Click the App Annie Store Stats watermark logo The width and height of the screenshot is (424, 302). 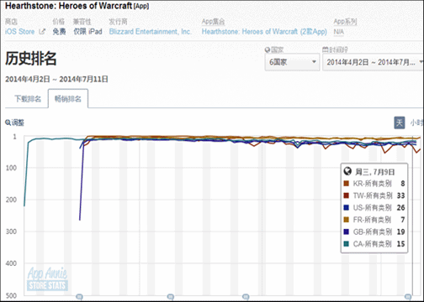click(x=47, y=279)
